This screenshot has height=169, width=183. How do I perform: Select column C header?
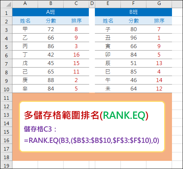(x=76, y=4)
